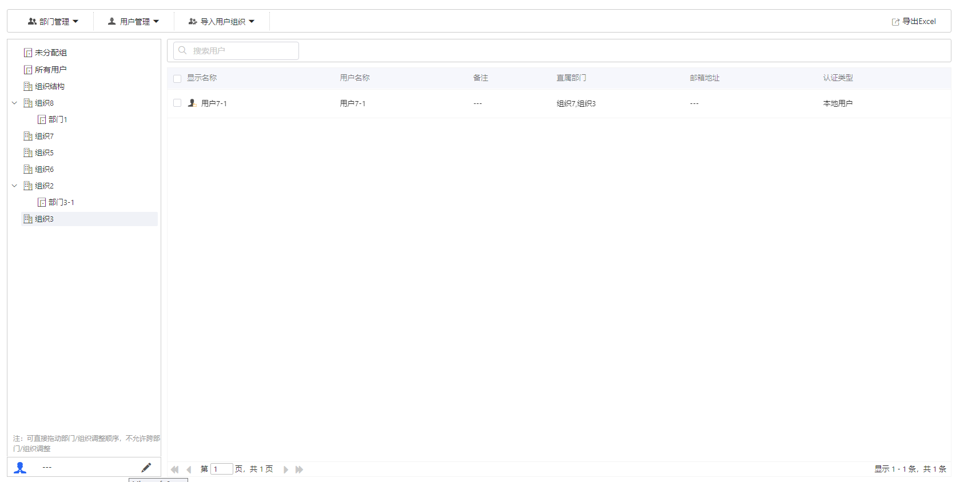Click the 认证类型 column header
Screen dimensions: 960x482
click(x=838, y=78)
